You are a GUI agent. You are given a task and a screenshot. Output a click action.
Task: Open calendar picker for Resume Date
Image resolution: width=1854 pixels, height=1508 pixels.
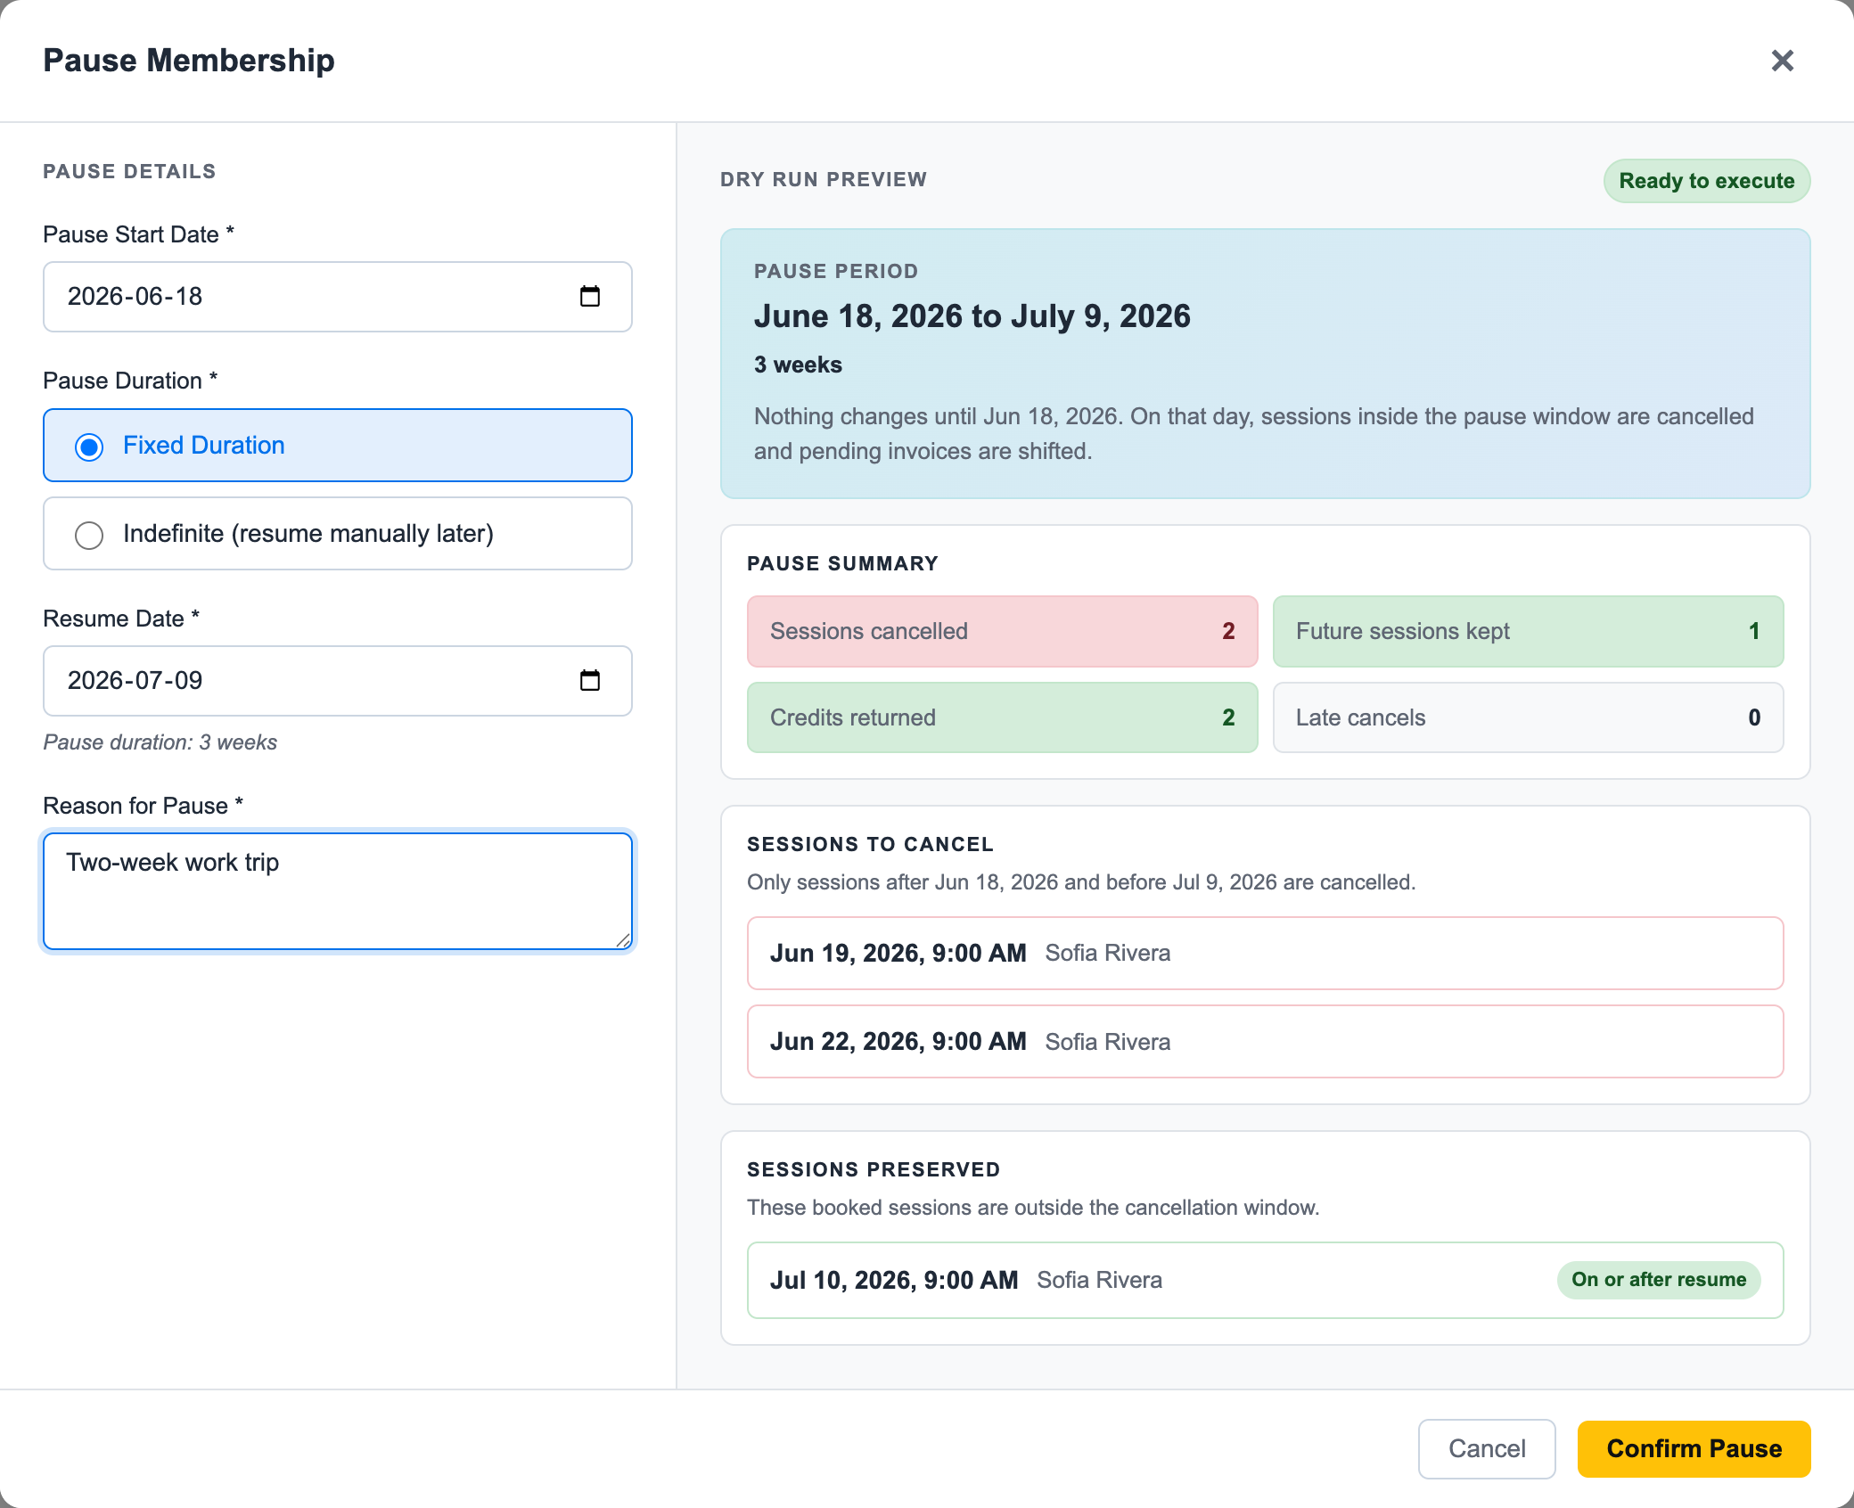590,681
